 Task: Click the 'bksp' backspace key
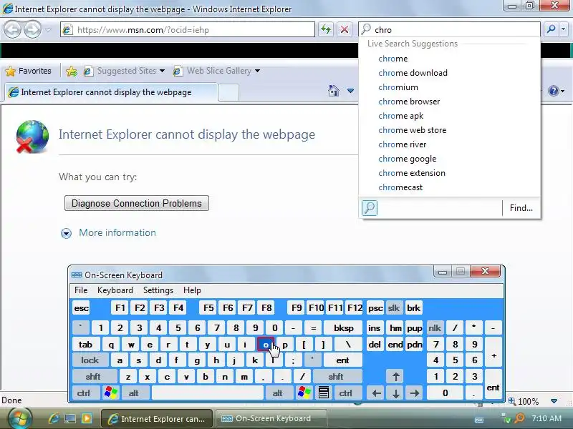343,328
